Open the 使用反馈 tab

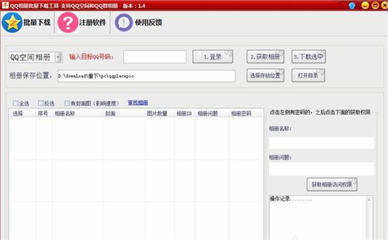tap(138, 23)
